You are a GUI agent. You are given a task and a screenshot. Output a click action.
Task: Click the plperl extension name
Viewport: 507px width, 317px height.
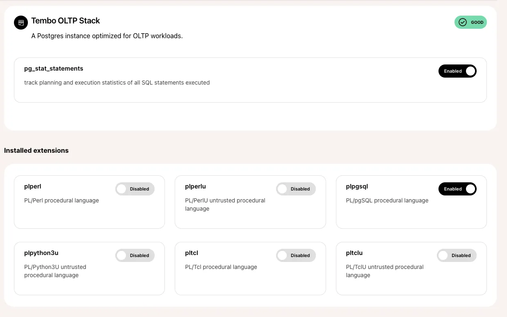pyautogui.click(x=33, y=186)
